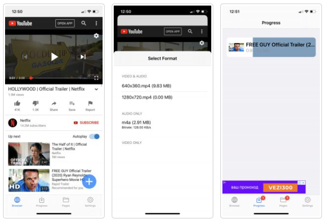Open YouTube search magnifier in left screen

[x=84, y=23]
